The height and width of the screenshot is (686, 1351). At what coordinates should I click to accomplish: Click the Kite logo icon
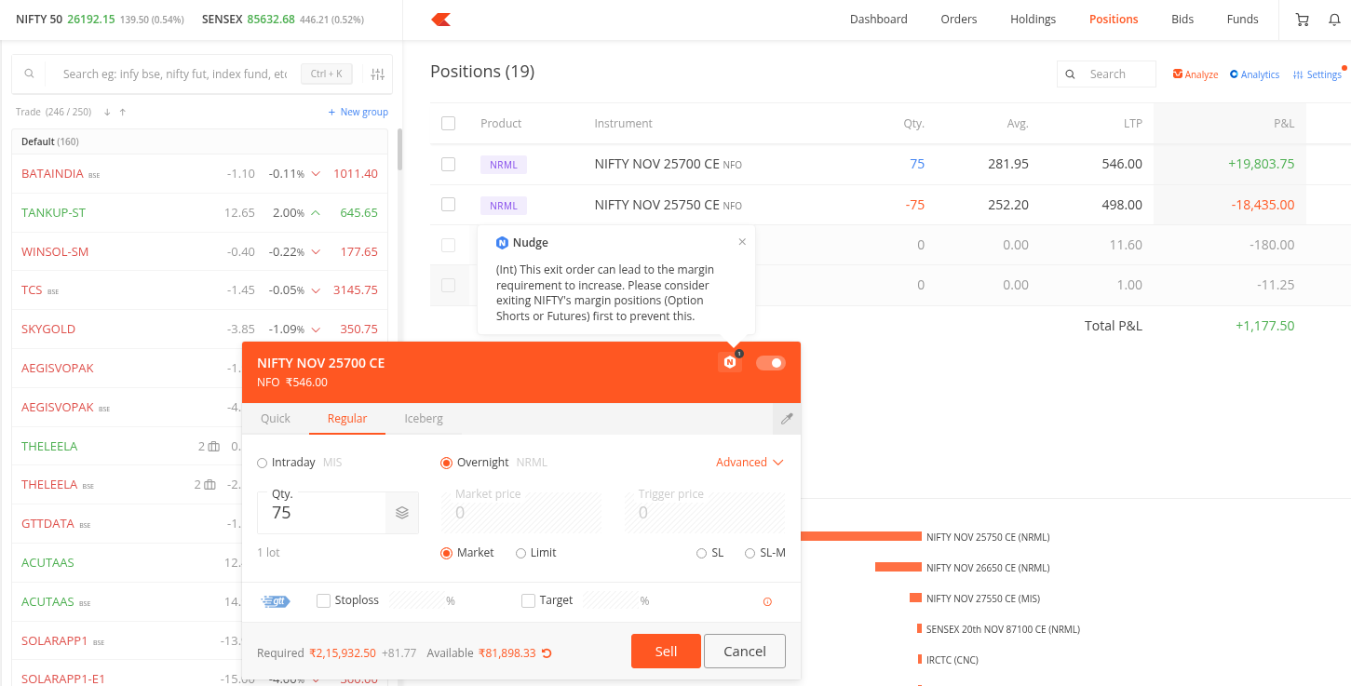pyautogui.click(x=441, y=20)
